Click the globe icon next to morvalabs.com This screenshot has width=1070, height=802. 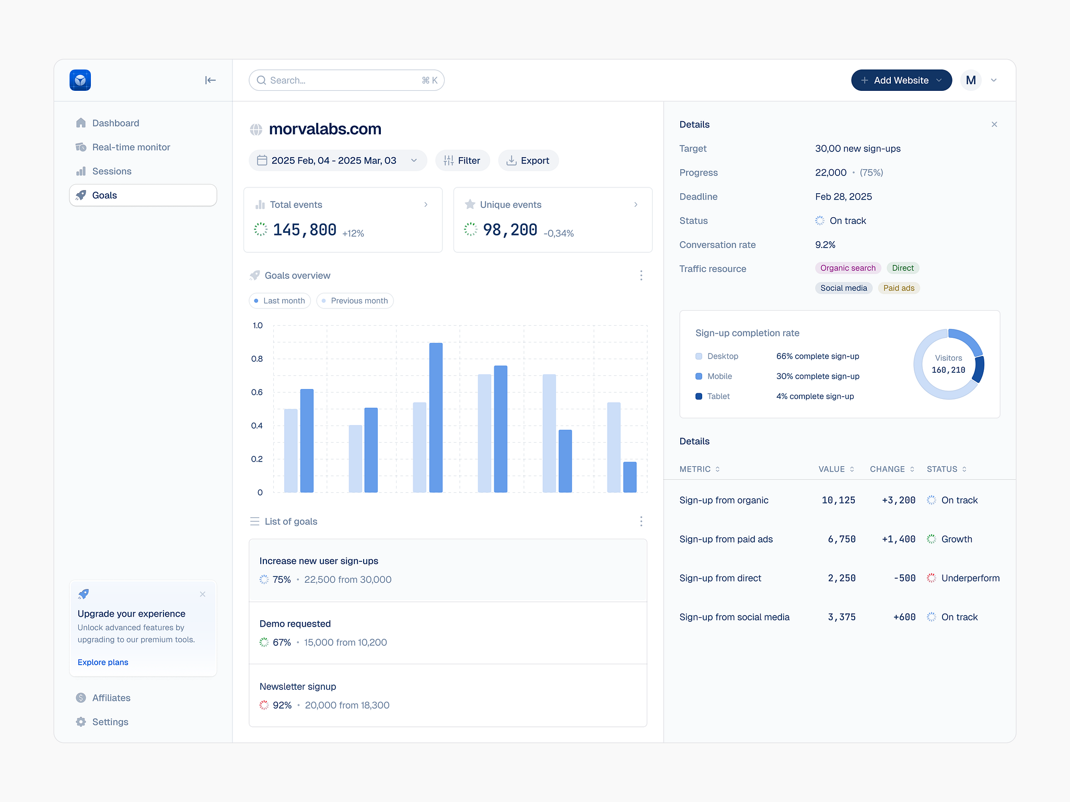(257, 129)
